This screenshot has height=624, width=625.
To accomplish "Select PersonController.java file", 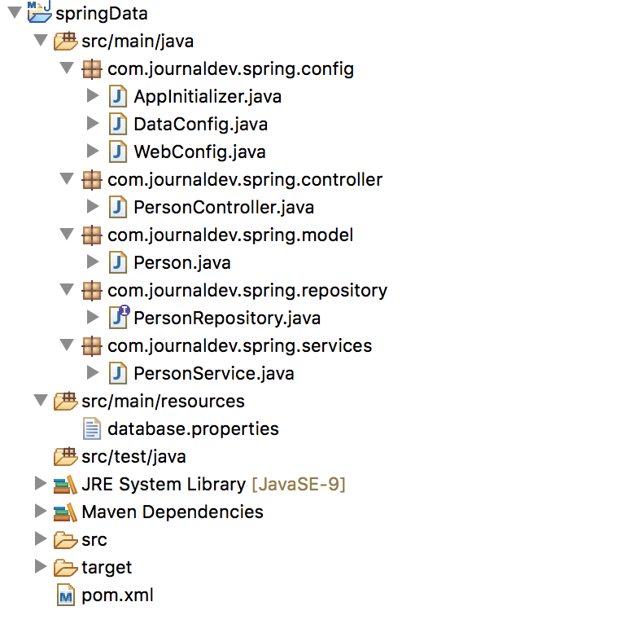I will pyautogui.click(x=224, y=207).
